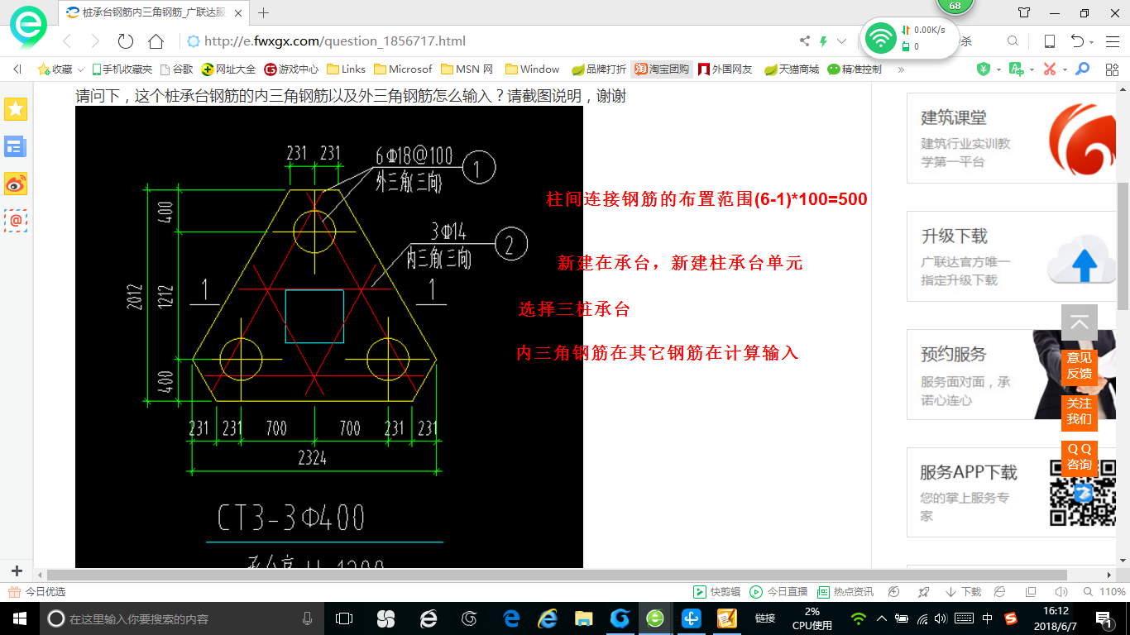Open the 网址大全 bookmark
Screen dimensions: 1130x635
[229, 69]
